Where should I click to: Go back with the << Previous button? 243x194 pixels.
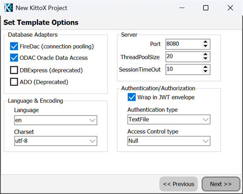pyautogui.click(x=178, y=184)
